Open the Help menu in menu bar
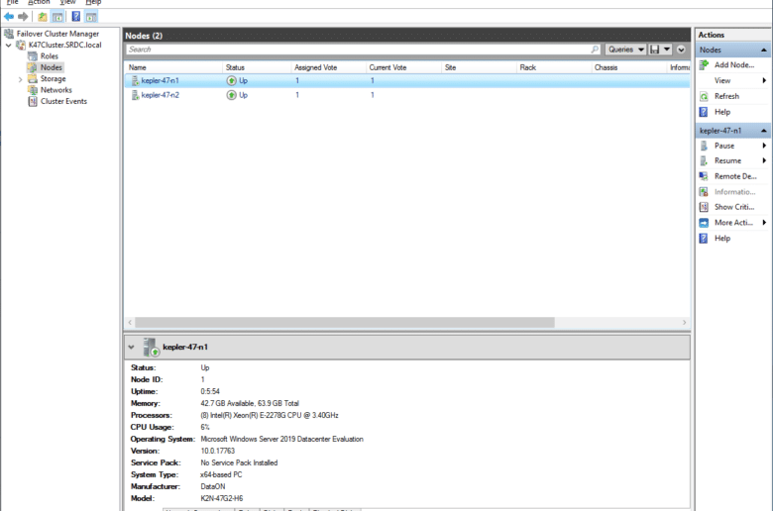Viewport: 773px width, 511px height. (93, 2)
